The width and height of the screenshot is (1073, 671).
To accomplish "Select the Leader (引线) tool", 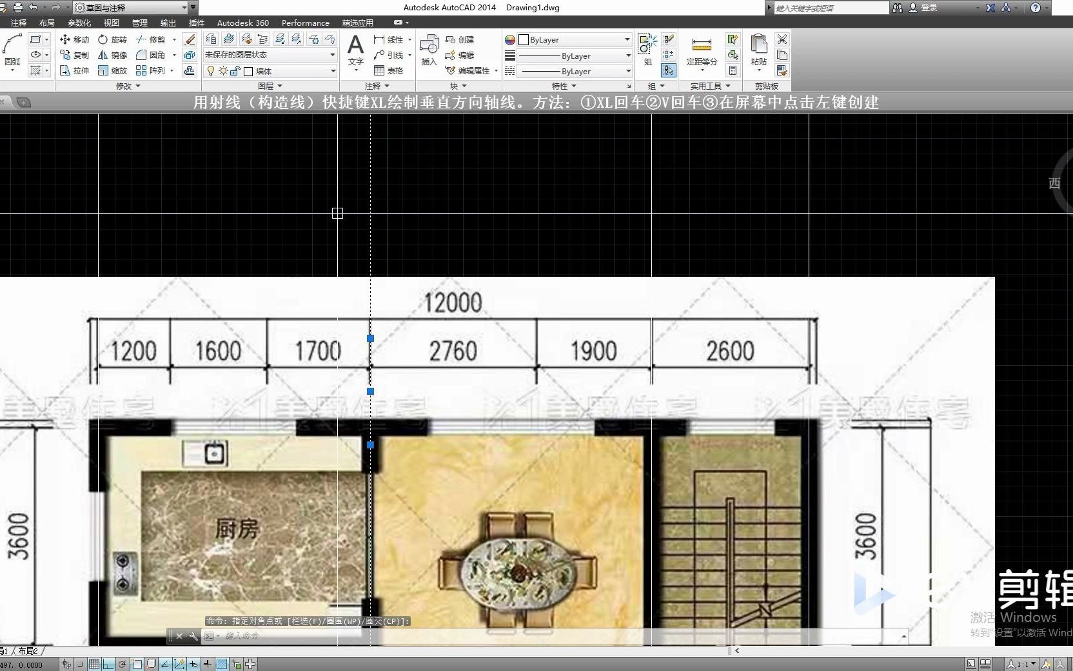I will coord(388,55).
